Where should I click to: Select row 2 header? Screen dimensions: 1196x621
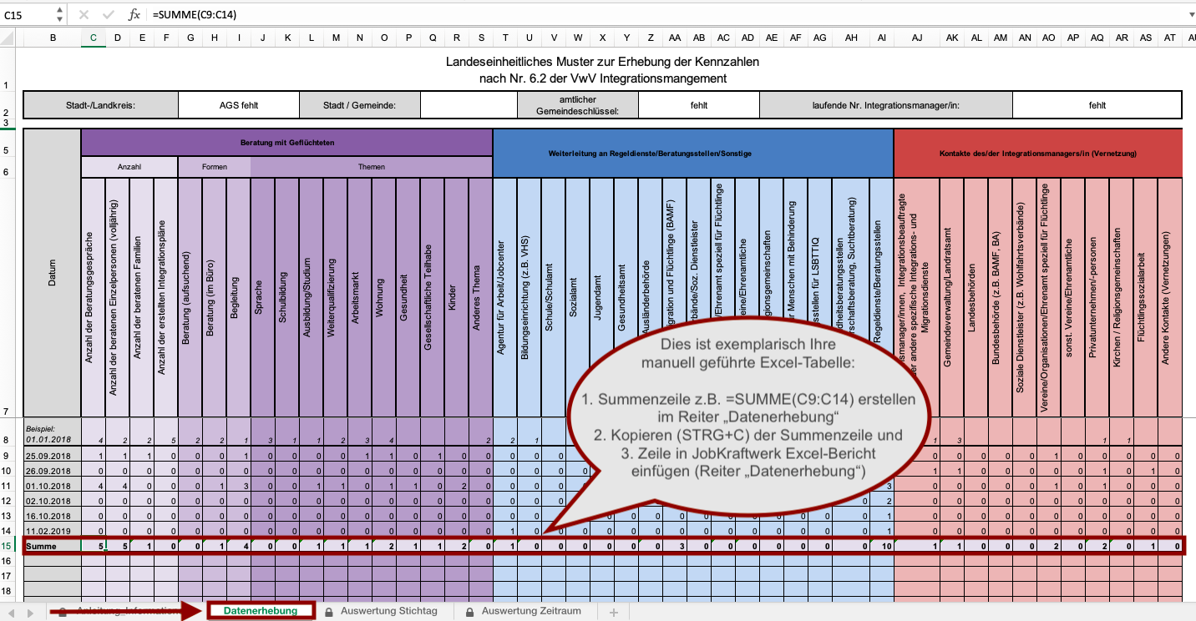pyautogui.click(x=7, y=105)
